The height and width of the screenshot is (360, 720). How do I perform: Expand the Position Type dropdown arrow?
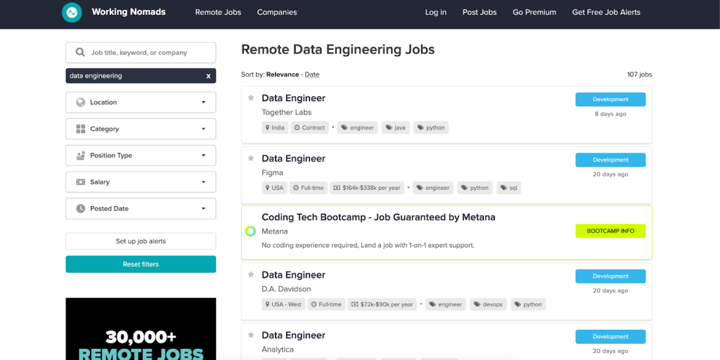point(203,155)
